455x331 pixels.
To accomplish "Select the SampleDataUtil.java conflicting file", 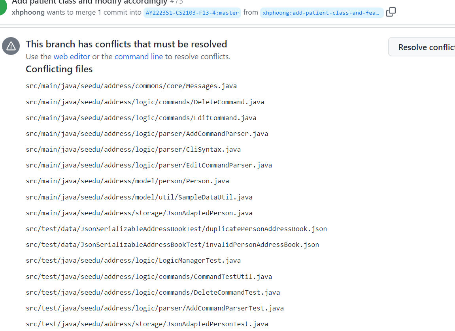I will tap(139, 197).
